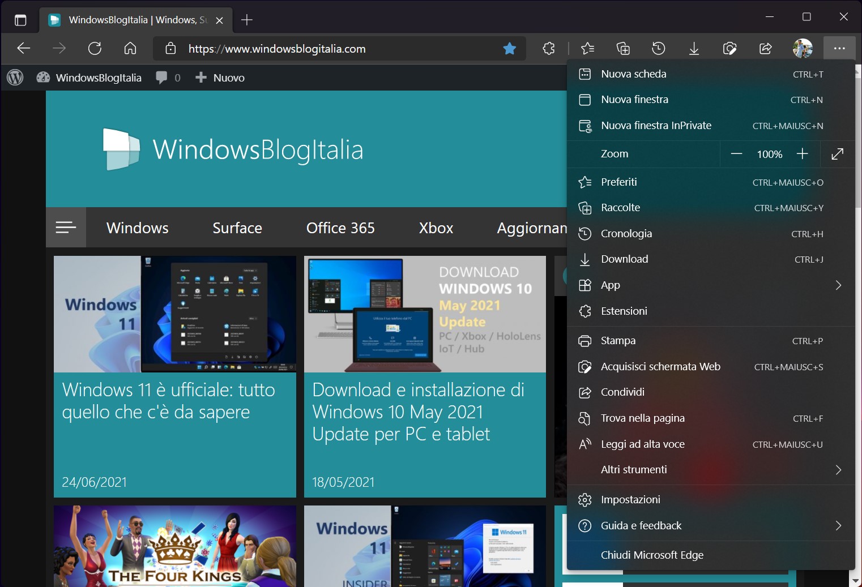
Task: Open the user profile avatar
Action: coord(803,49)
